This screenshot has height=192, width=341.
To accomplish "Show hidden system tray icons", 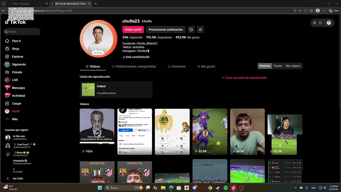I will (x=295, y=188).
